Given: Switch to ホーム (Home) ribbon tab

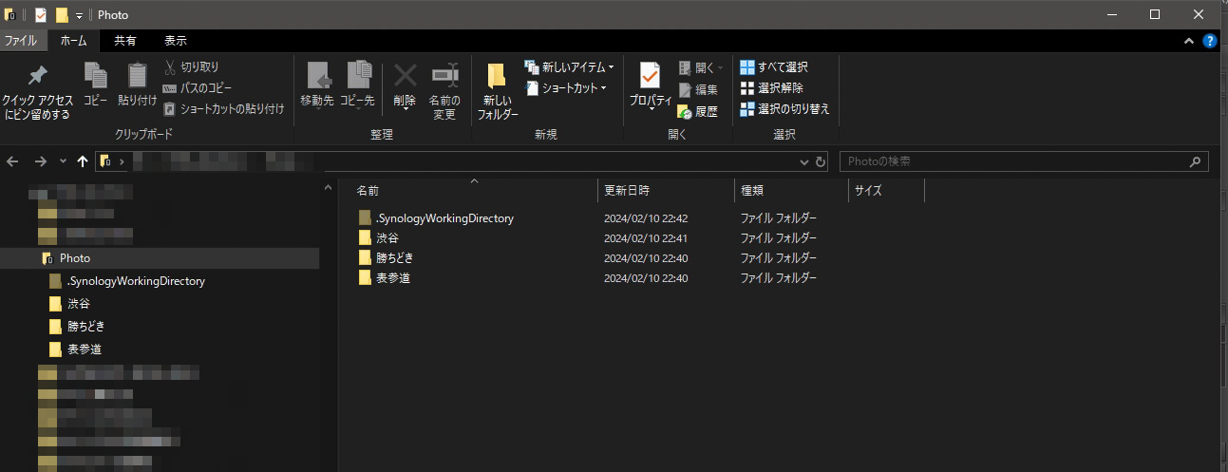Looking at the screenshot, I should tap(73, 41).
